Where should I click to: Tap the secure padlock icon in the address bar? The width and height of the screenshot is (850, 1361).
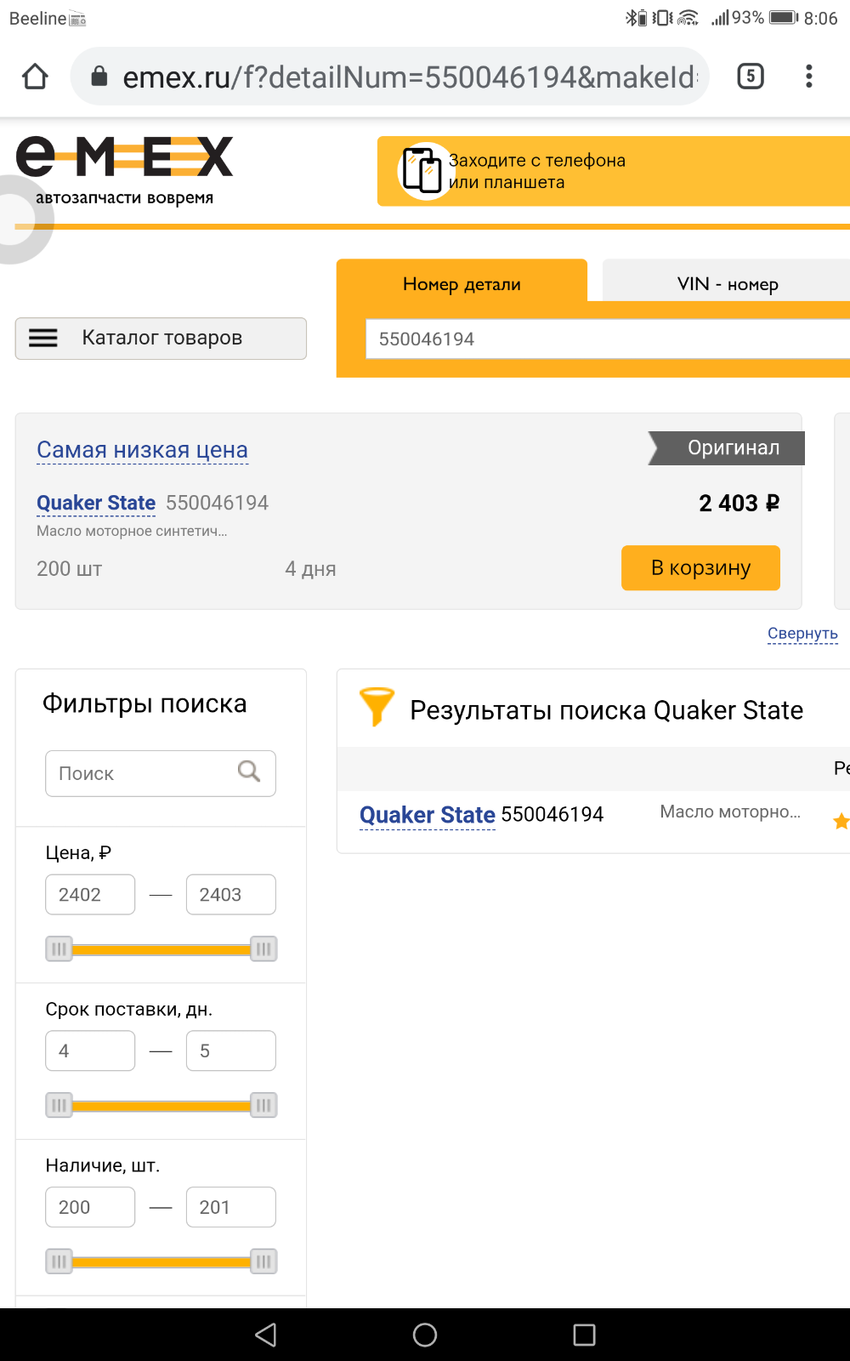(99, 77)
